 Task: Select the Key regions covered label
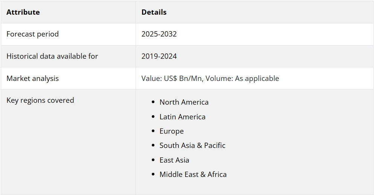pos(40,100)
